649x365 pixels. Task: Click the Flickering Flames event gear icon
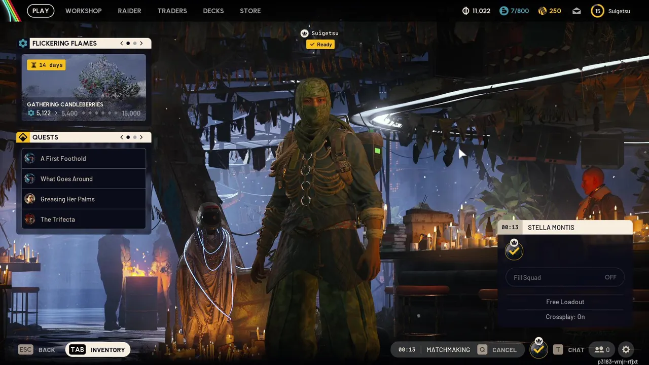23,44
